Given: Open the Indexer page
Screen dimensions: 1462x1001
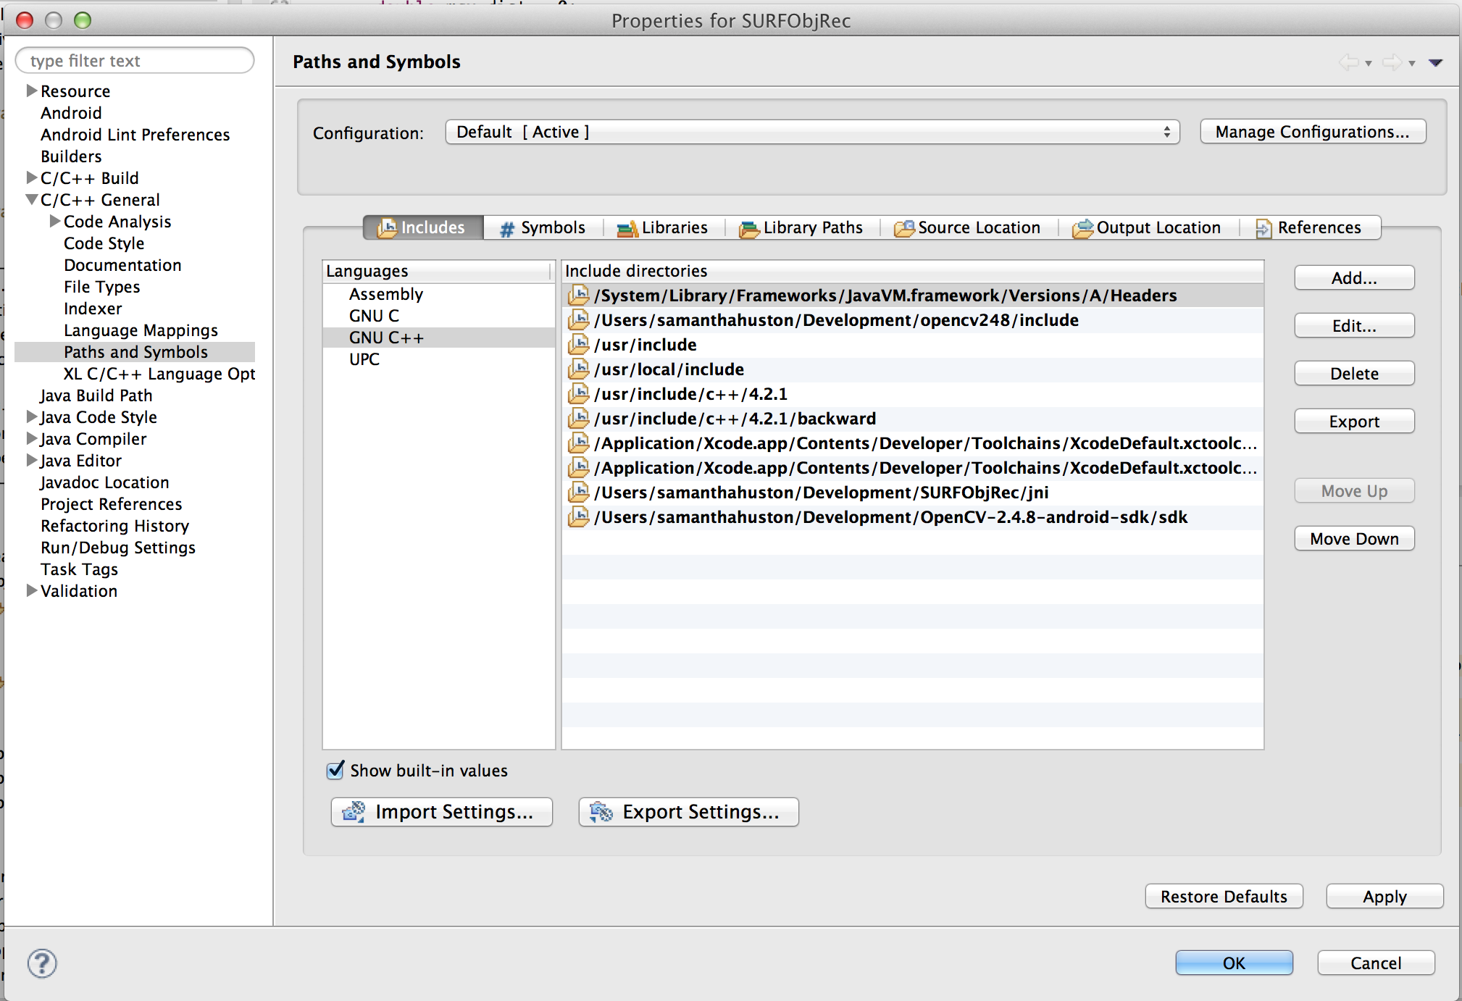Looking at the screenshot, I should pyautogui.click(x=93, y=309).
